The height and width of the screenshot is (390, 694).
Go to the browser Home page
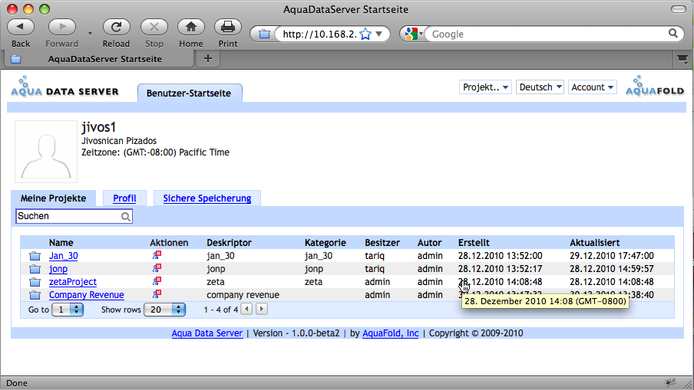point(190,27)
